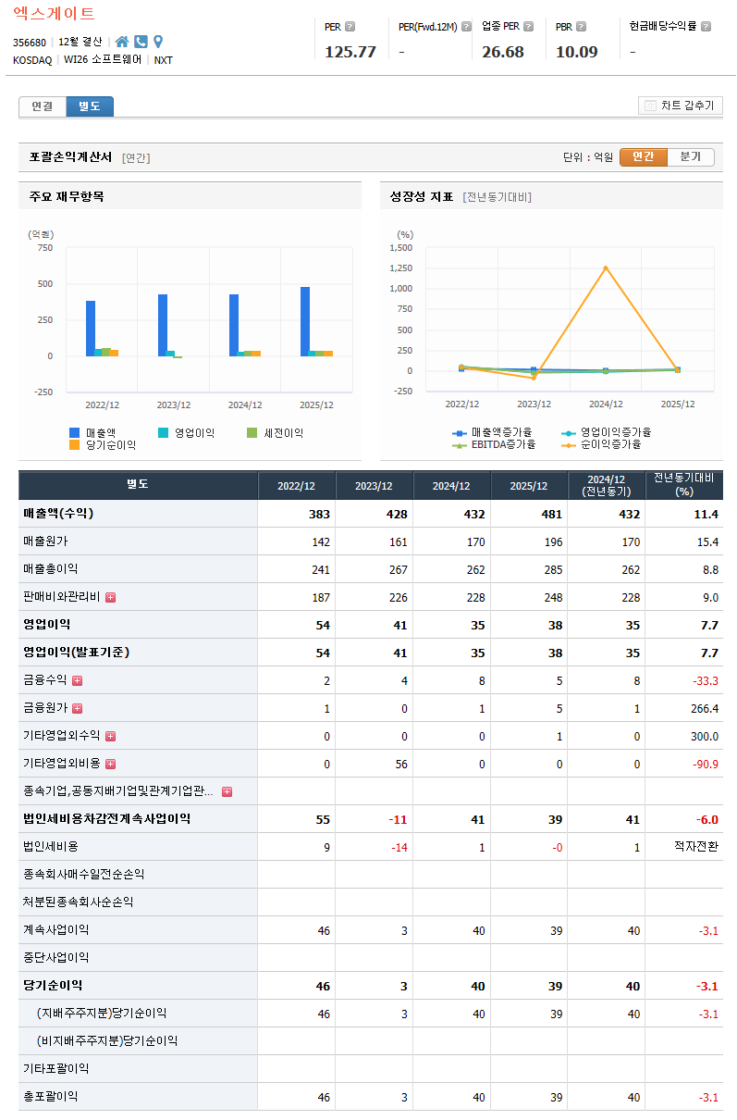737x1120 pixels.
Task: Click the 매출액 blue legend swatch
Action: pos(74,432)
